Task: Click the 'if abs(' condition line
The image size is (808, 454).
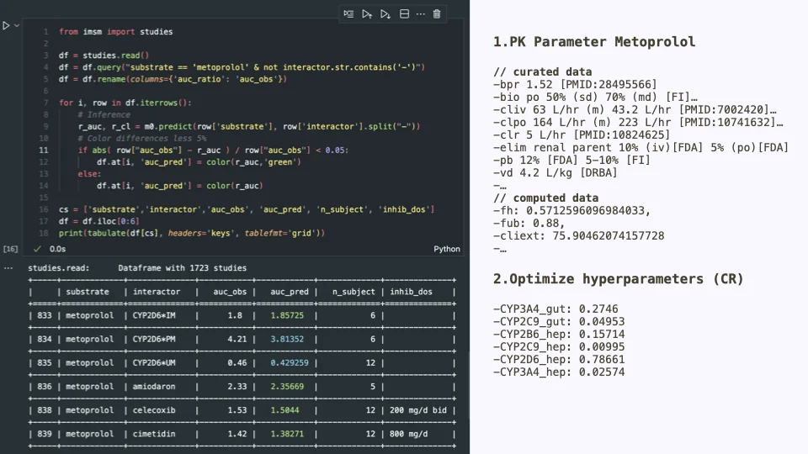Action: 213,150
